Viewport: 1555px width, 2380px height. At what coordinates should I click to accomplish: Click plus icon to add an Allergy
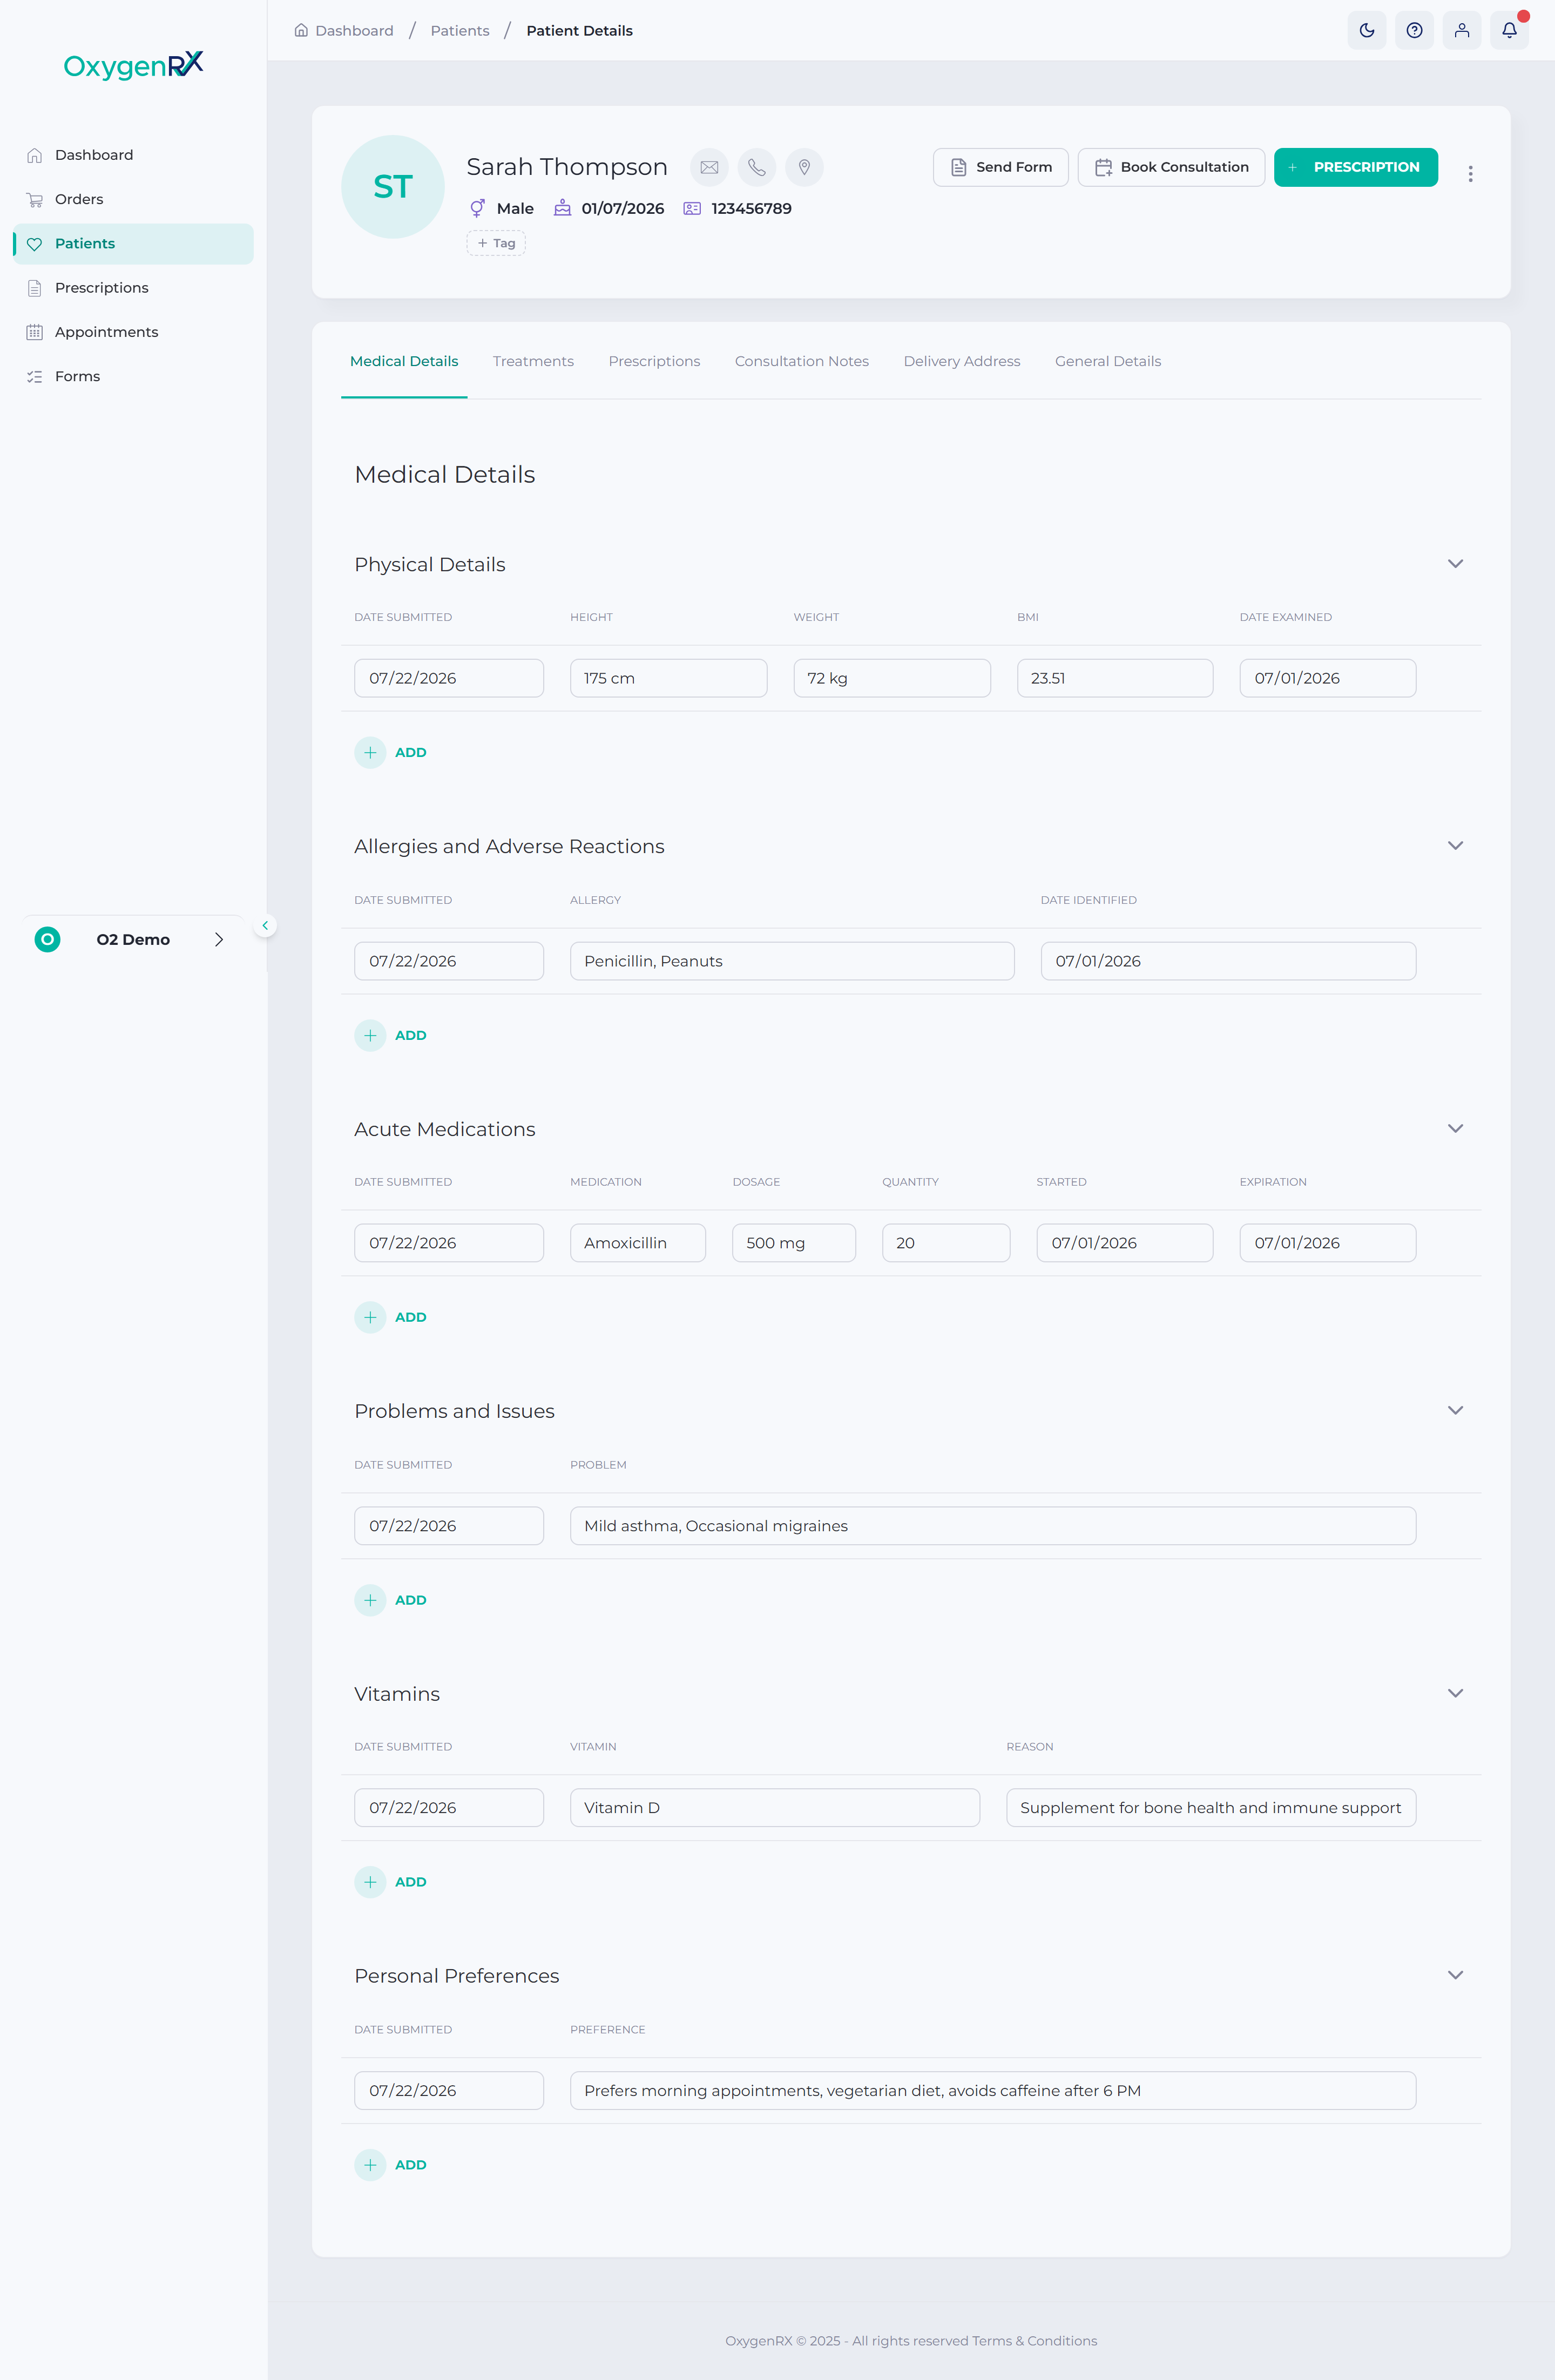coord(370,1035)
